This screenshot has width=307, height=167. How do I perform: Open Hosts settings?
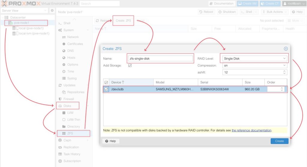point(71,57)
